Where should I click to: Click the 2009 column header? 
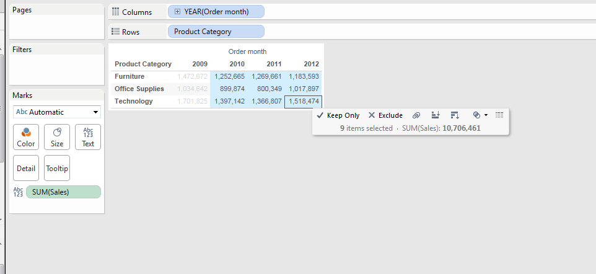point(200,64)
